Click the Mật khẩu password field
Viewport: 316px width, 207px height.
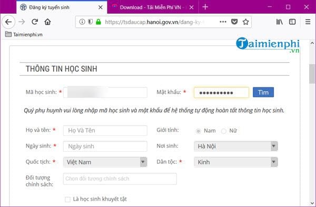coord(221,93)
